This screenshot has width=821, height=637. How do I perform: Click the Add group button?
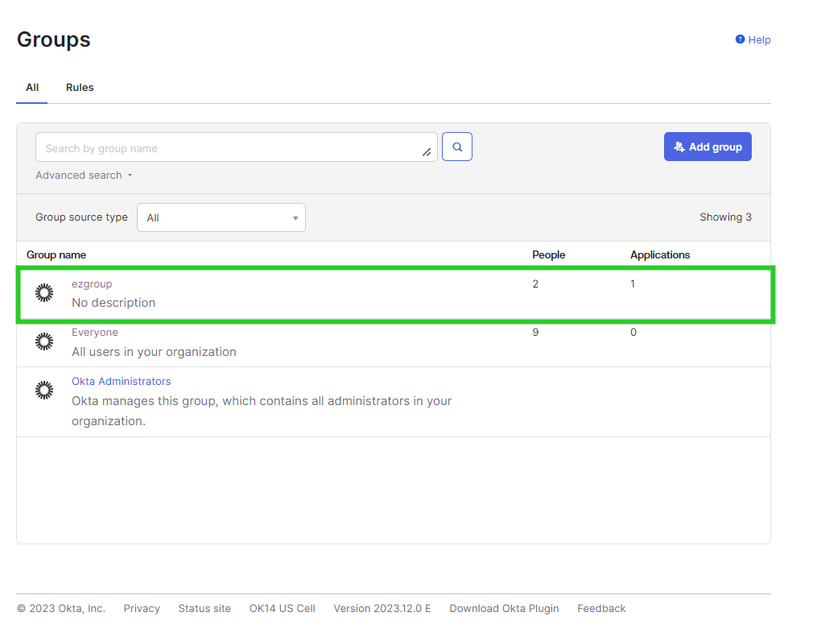(x=708, y=147)
